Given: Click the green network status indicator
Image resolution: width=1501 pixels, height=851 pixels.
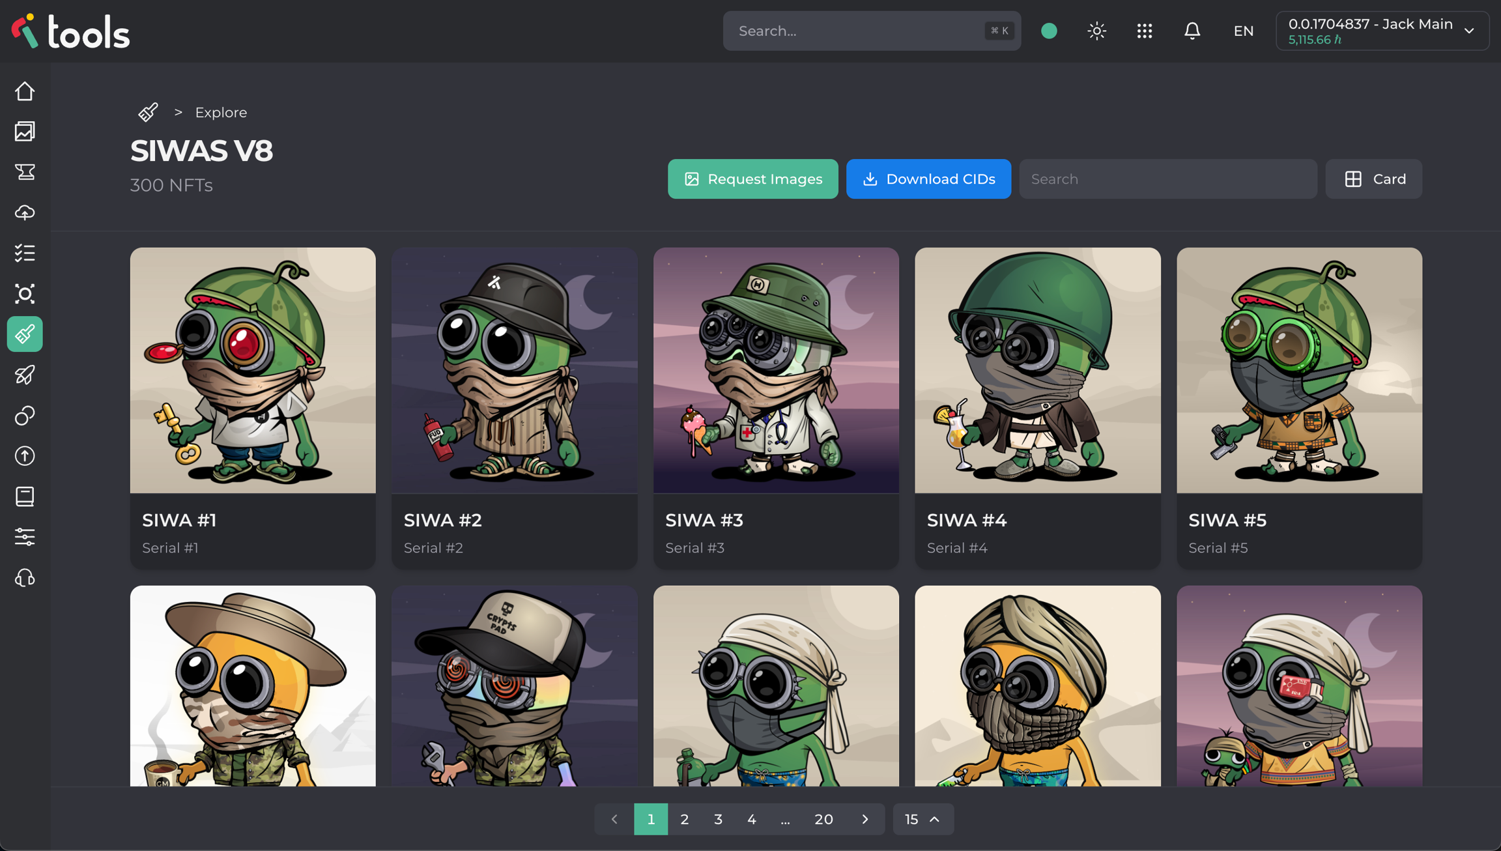Looking at the screenshot, I should pos(1049,31).
